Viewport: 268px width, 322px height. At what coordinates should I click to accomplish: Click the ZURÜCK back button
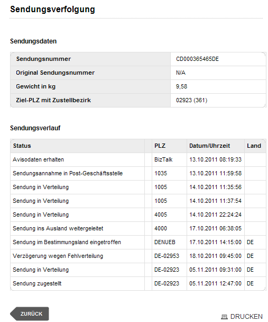30,314
